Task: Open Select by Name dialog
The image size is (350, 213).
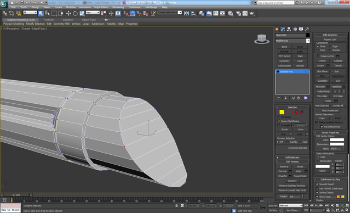Action: 47,13
